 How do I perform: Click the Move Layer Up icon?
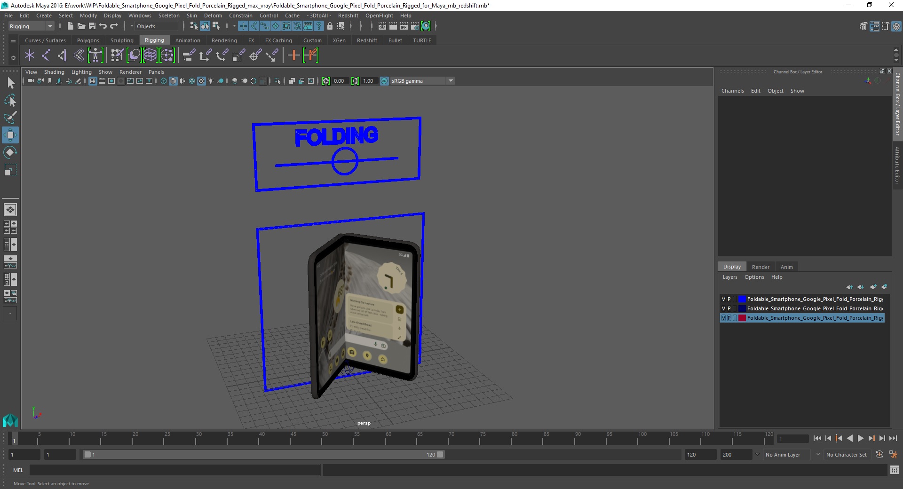849,287
